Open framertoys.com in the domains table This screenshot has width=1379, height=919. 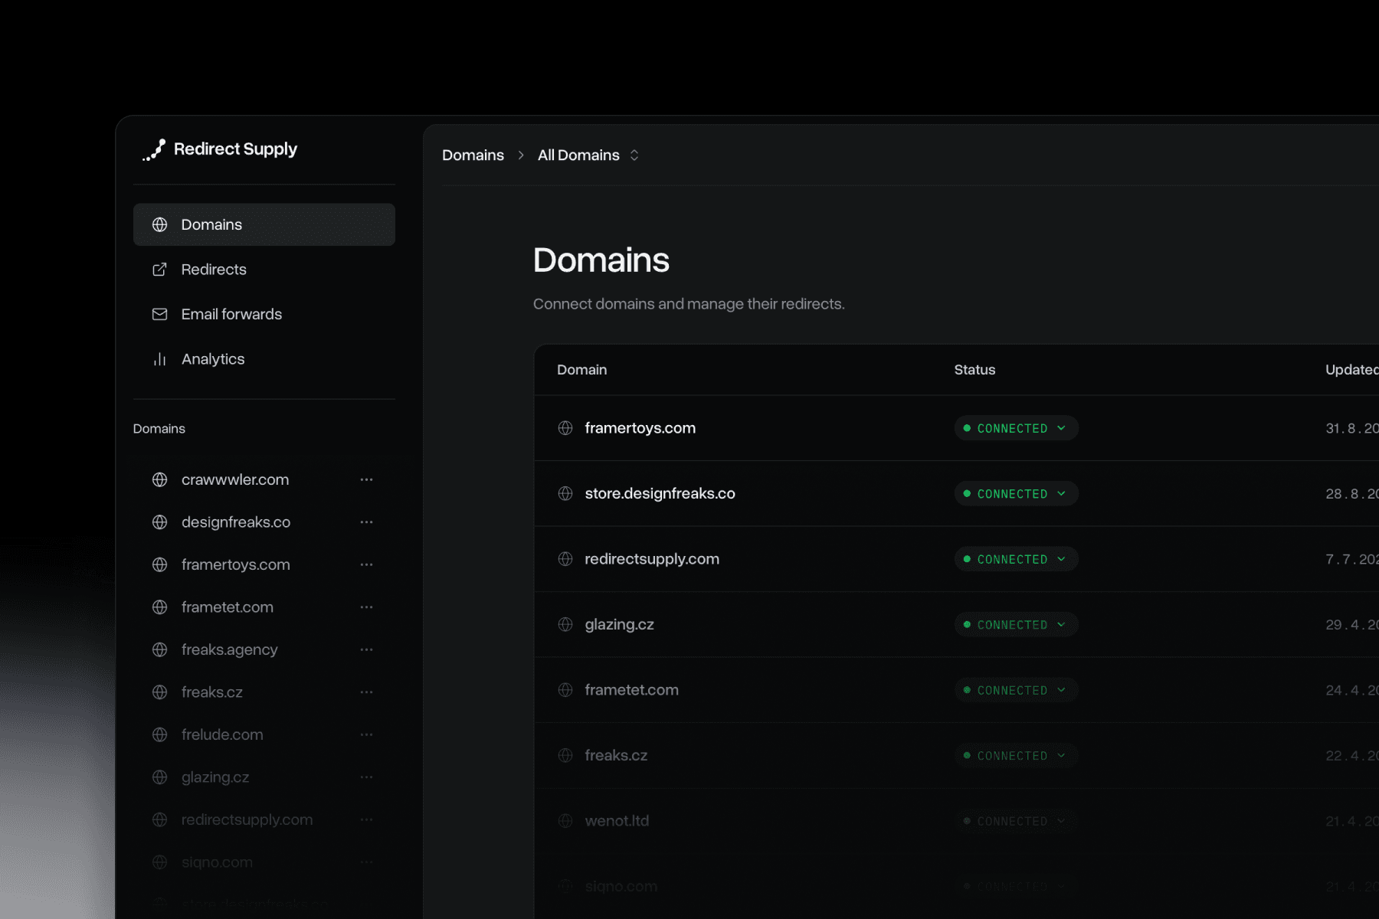pos(640,428)
